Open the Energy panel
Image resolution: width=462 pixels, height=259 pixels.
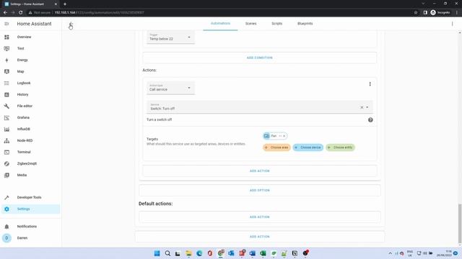point(30,60)
